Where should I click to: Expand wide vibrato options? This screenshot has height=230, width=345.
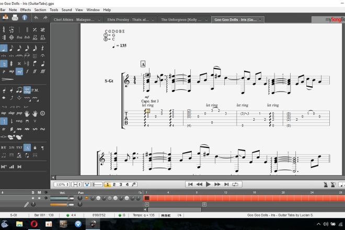pyautogui.click(x=38, y=101)
